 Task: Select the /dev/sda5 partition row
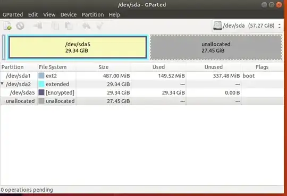pos(142,92)
